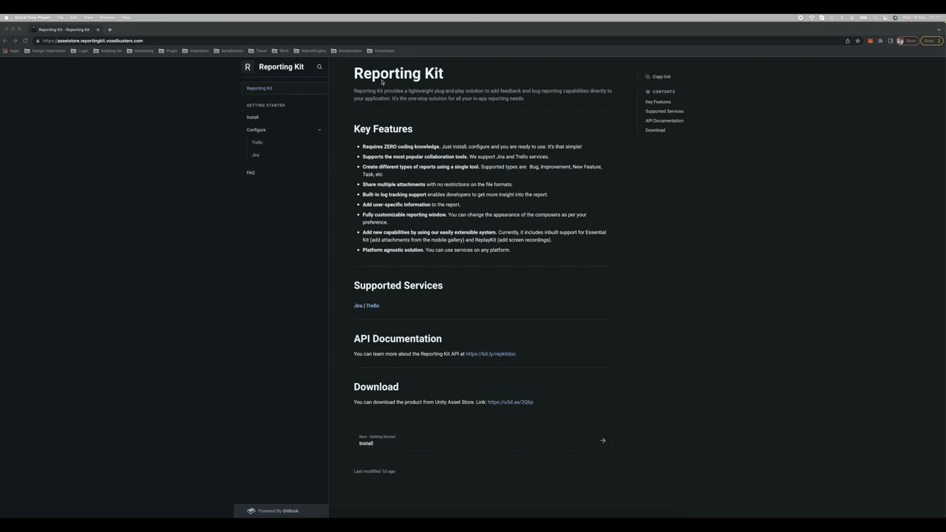Screen dimensions: 946x532
Task: Open the Window menu
Action: point(107,18)
